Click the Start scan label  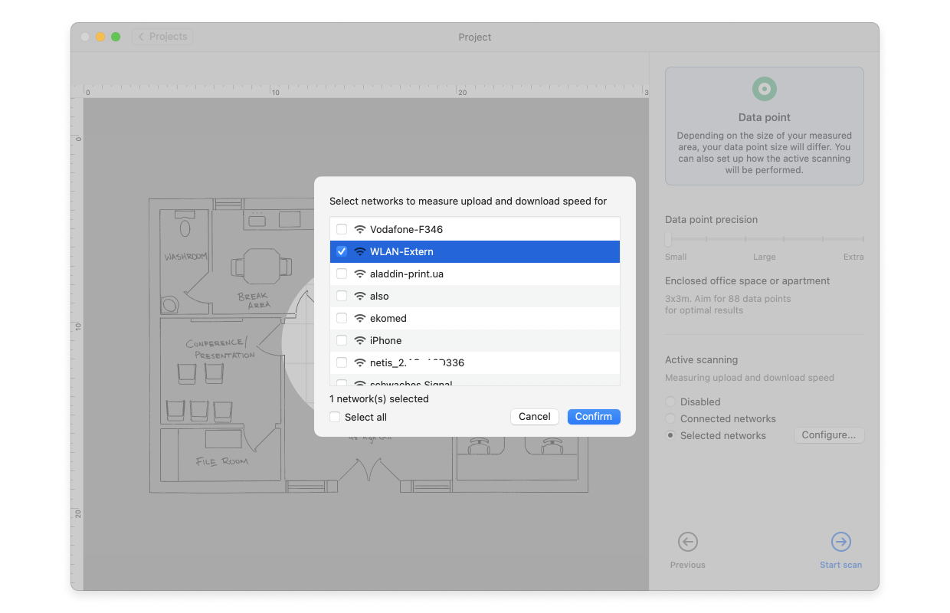tap(840, 565)
